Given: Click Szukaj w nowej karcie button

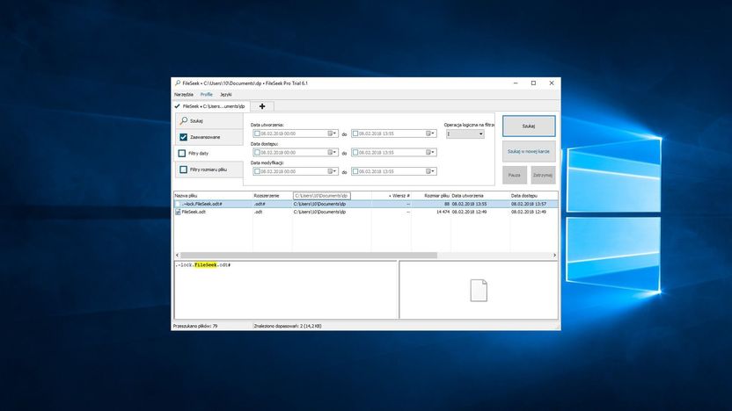Looking at the screenshot, I should tap(529, 151).
